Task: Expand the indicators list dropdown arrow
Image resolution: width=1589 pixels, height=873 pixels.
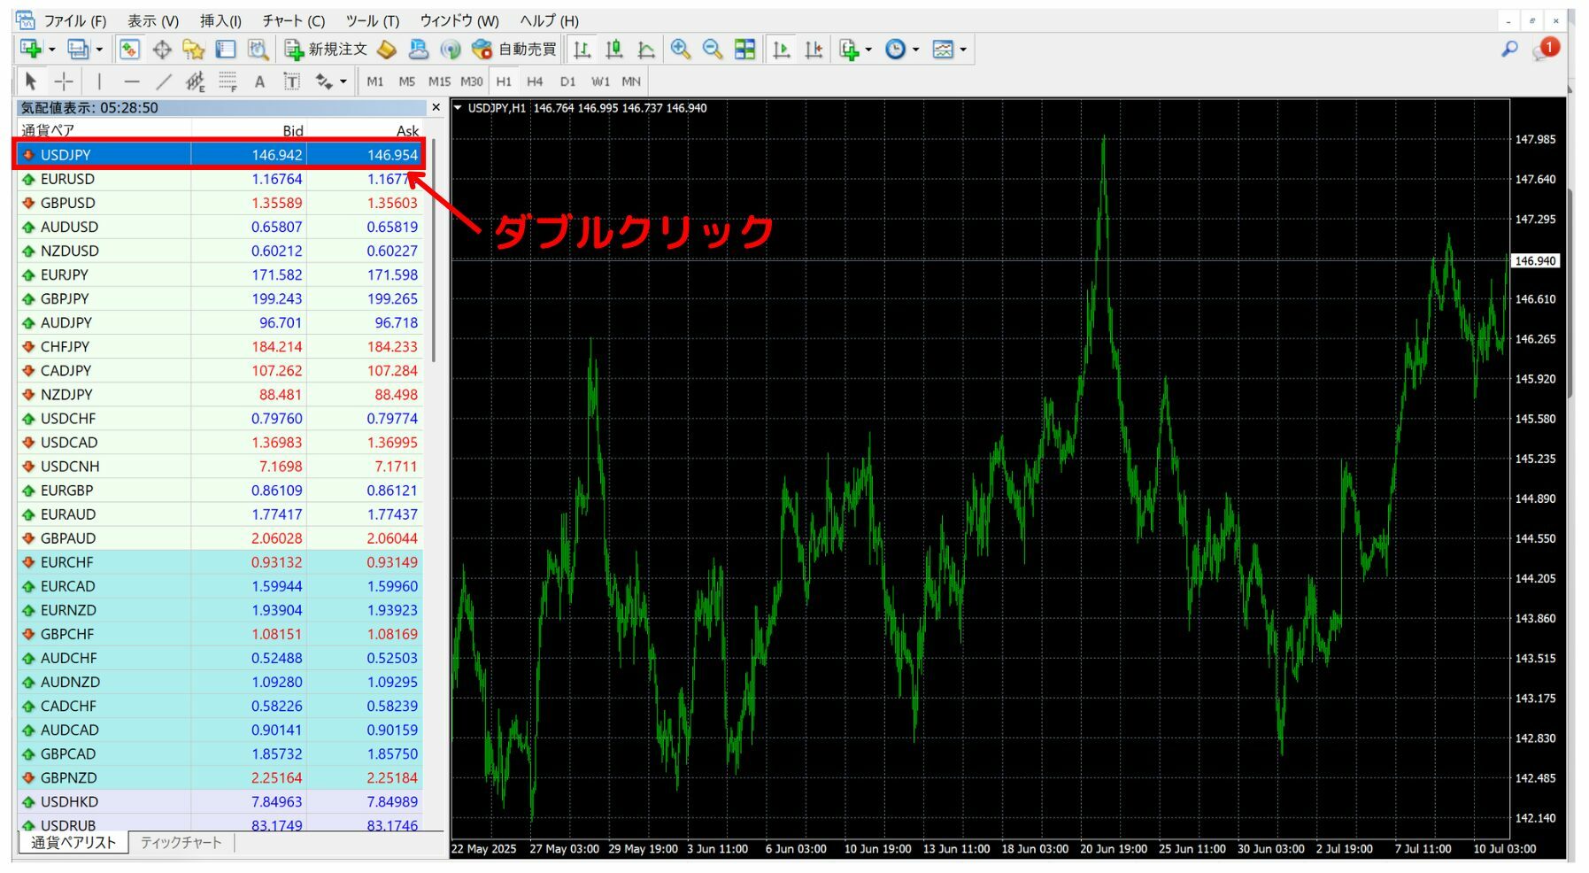Action: 868,50
